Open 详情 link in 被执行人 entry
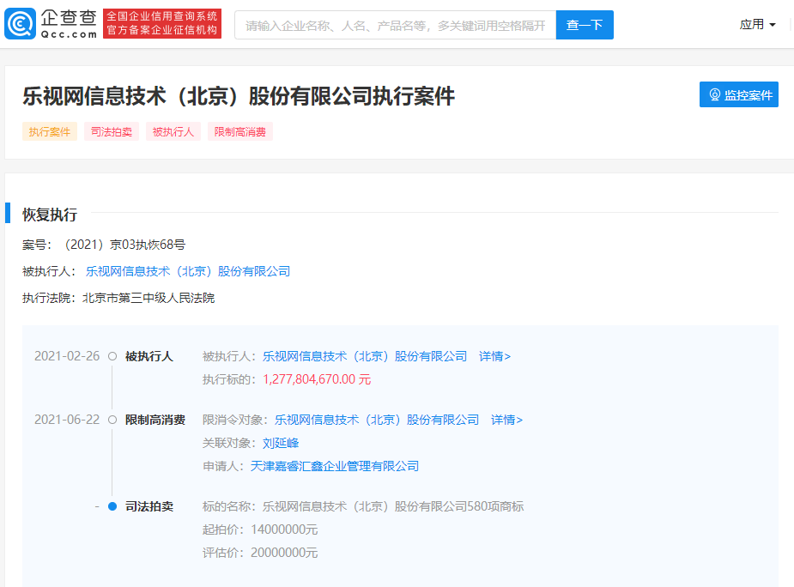The height and width of the screenshot is (587, 794). [494, 356]
